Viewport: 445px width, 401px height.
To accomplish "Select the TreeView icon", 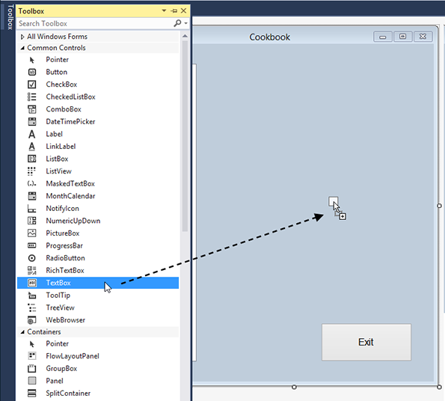I will [31, 307].
